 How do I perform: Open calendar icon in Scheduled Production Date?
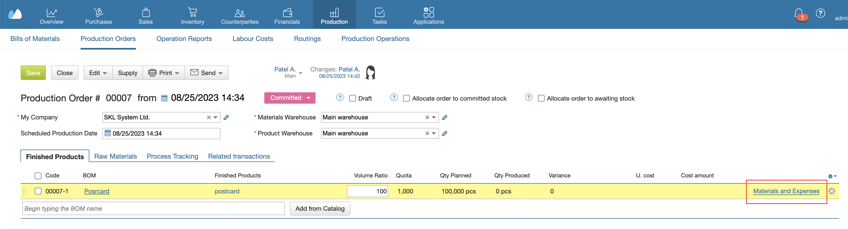click(x=108, y=134)
